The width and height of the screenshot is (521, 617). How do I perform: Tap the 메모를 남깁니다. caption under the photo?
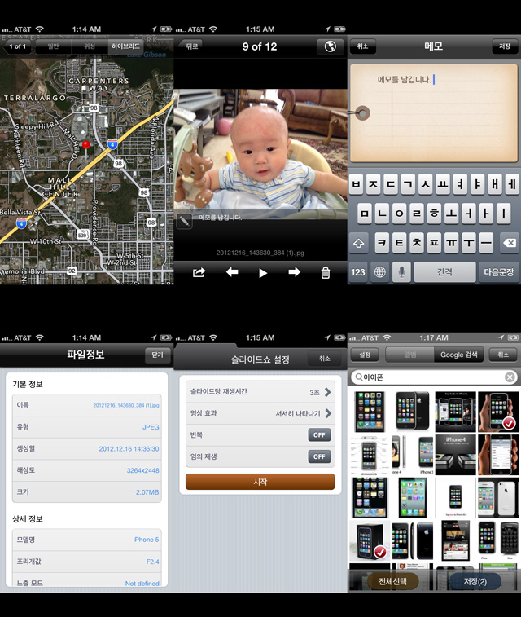pos(221,217)
